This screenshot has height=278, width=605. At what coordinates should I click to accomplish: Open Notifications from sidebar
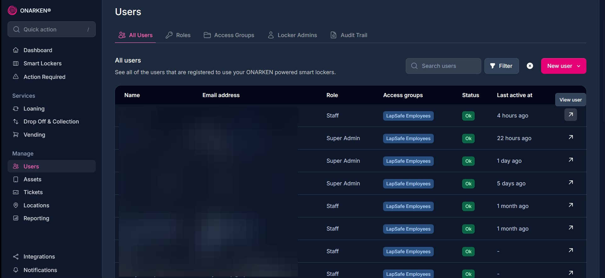pyautogui.click(x=40, y=270)
